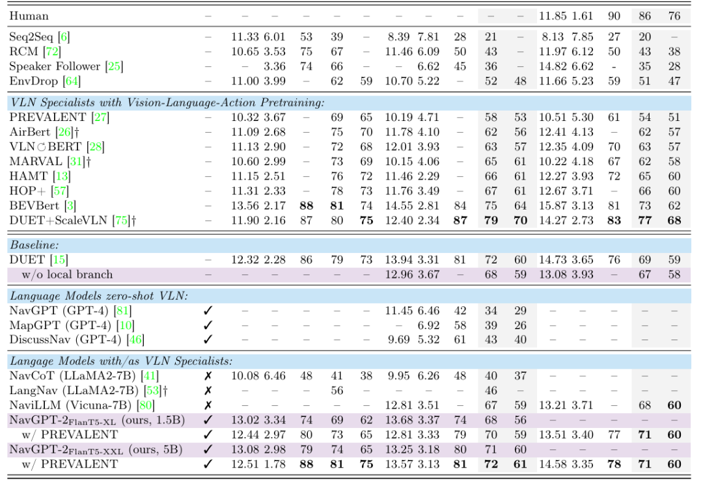Select the 'Baseline:' section header
Viewport: 703px width, 482px height.
tap(34, 245)
